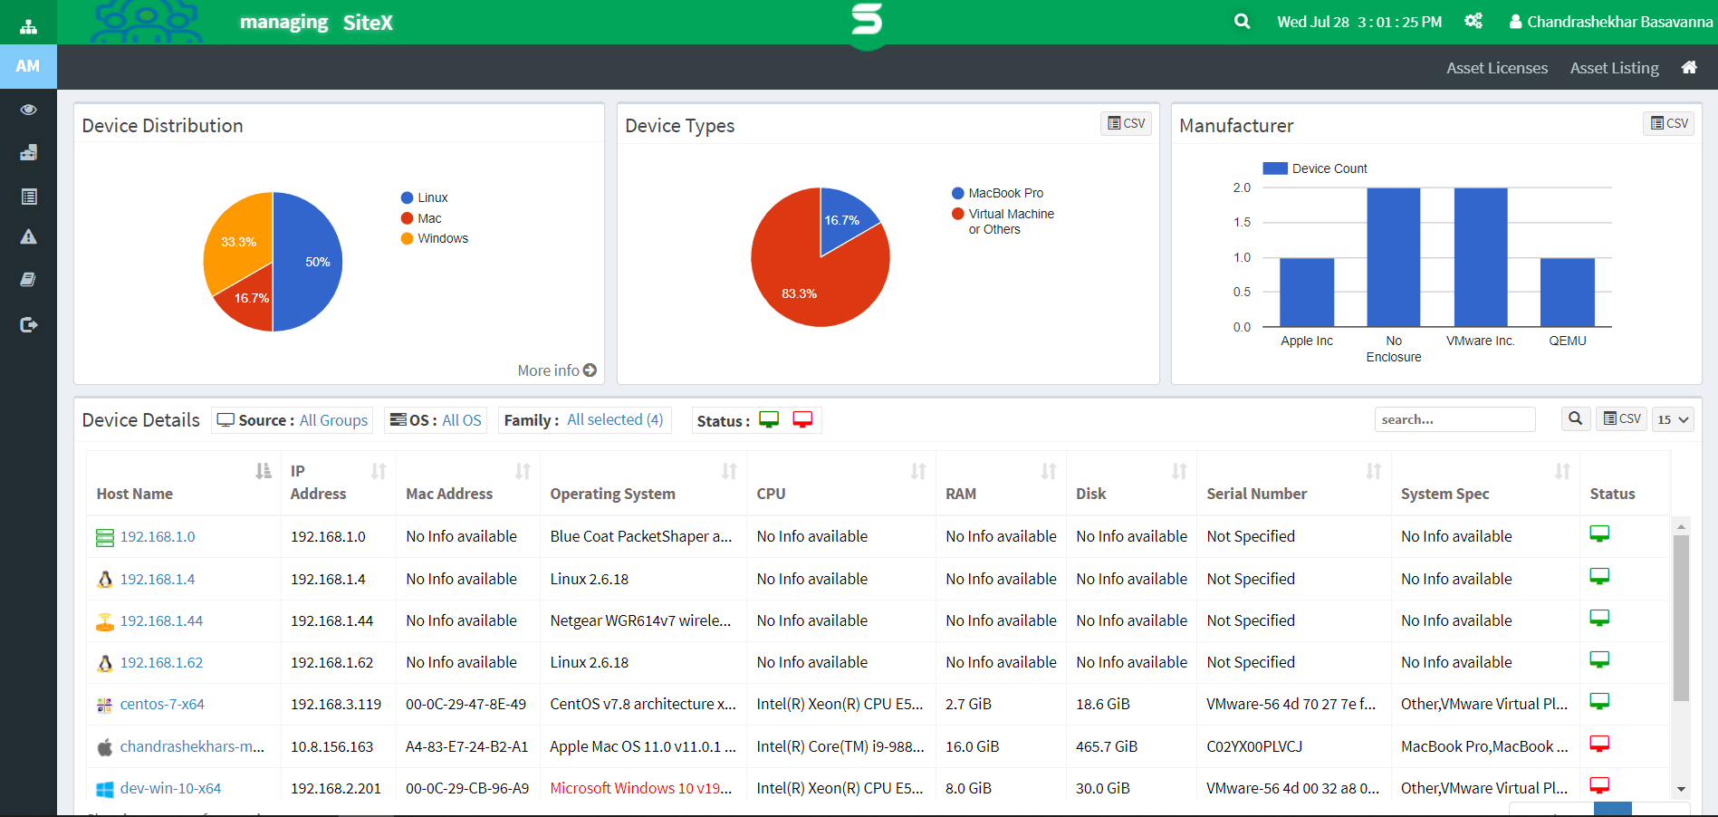Open Source All Groups filter
The width and height of the screenshot is (1718, 817).
[x=293, y=420]
